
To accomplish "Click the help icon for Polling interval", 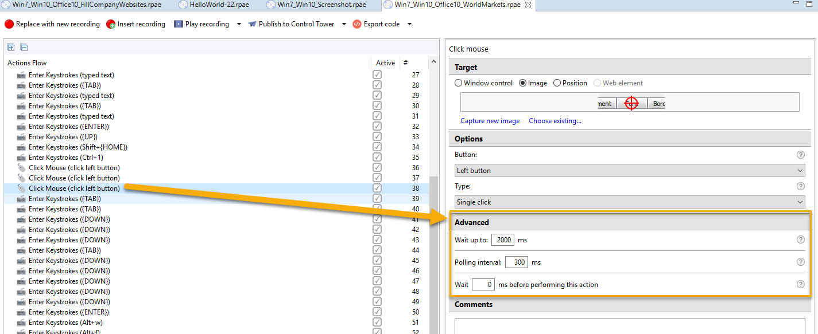I will point(801,262).
